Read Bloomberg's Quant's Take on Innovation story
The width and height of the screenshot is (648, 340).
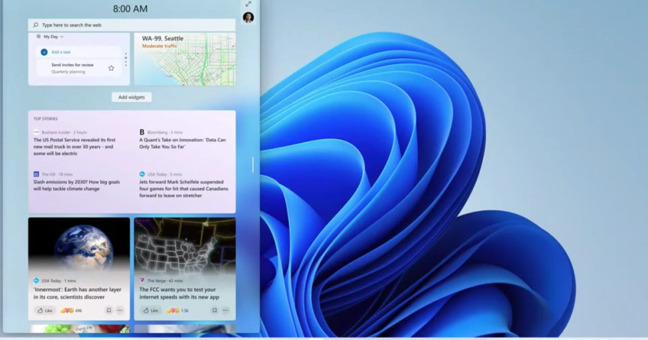click(183, 143)
